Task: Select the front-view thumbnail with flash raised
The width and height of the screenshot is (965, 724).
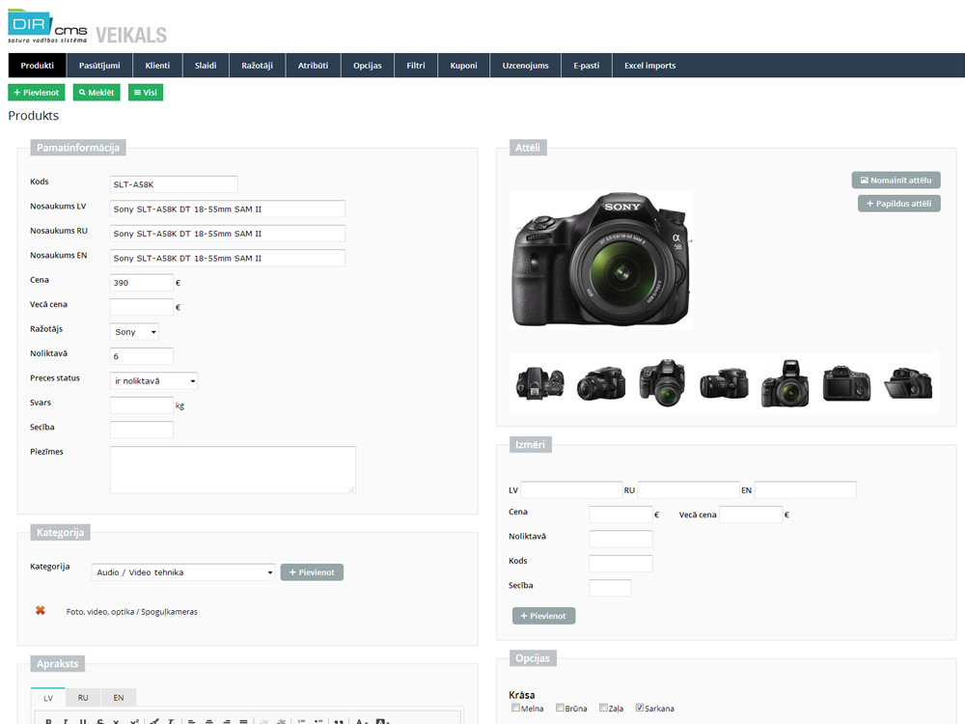Action: pyautogui.click(x=785, y=383)
